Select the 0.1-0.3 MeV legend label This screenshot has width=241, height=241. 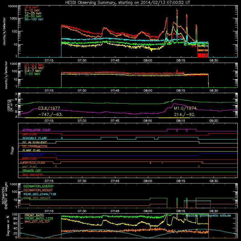(34, 65)
